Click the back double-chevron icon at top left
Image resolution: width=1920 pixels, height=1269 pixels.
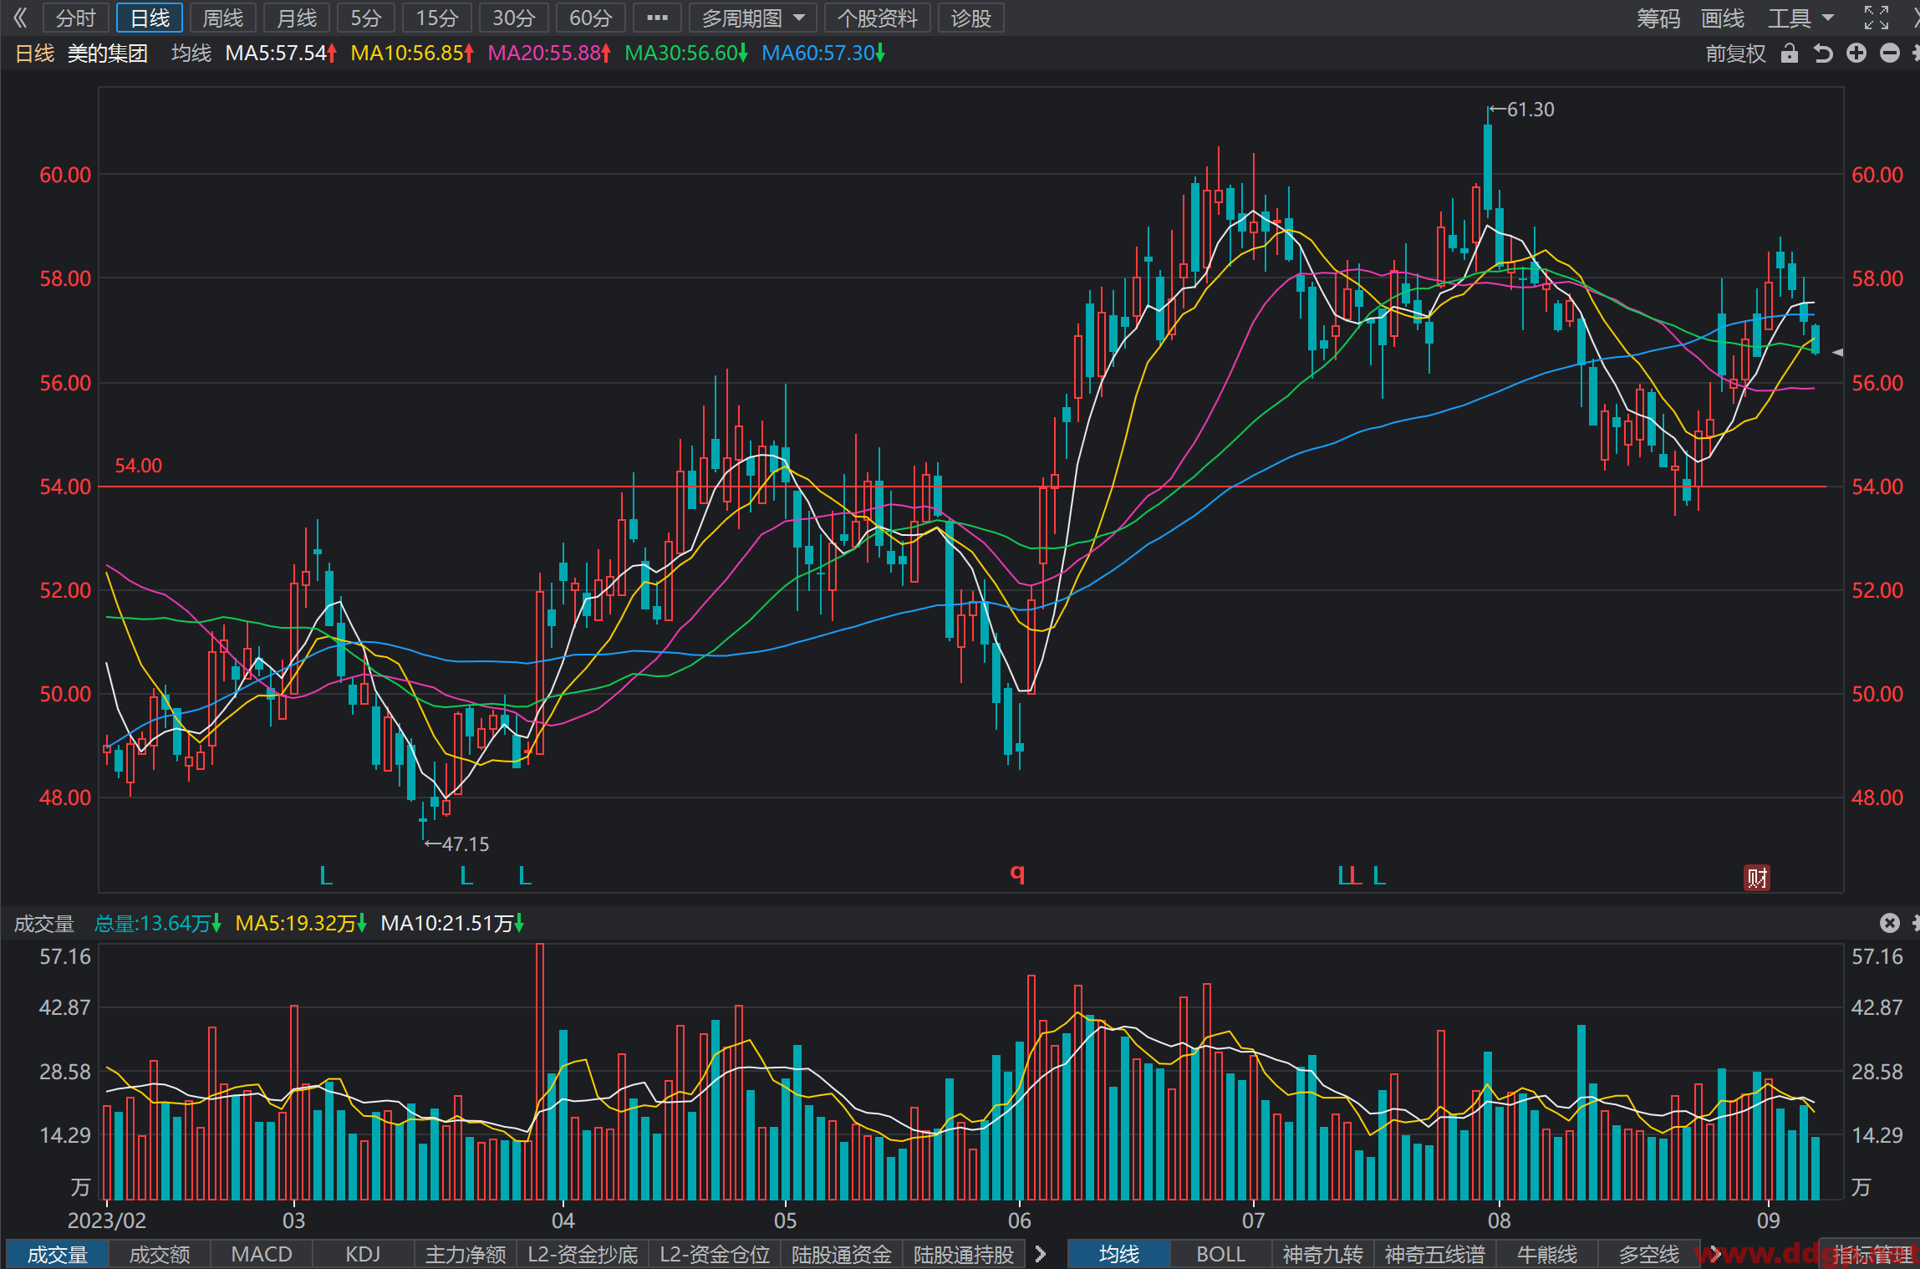pyautogui.click(x=20, y=18)
